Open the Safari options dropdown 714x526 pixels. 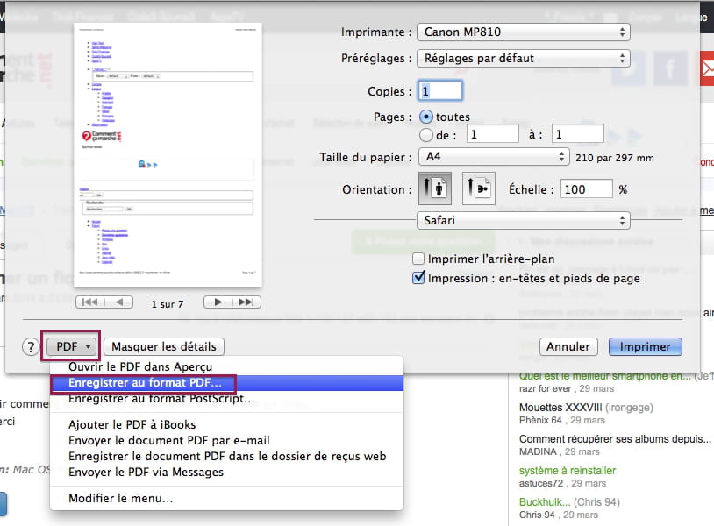[523, 221]
